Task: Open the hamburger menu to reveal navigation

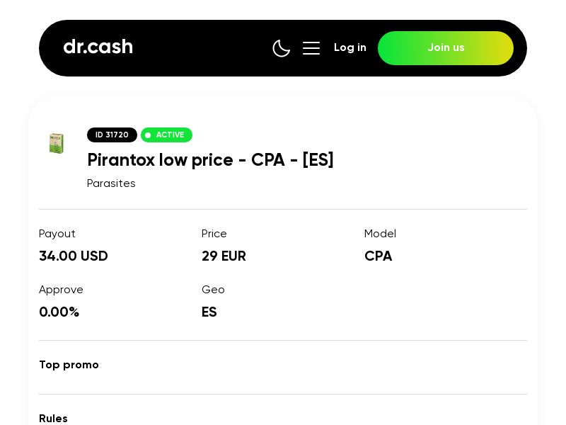Action: coord(311,48)
